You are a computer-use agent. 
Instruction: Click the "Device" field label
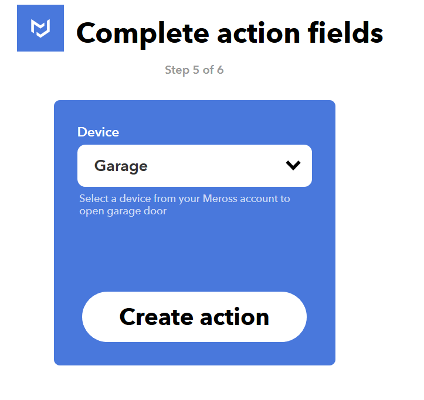98,132
